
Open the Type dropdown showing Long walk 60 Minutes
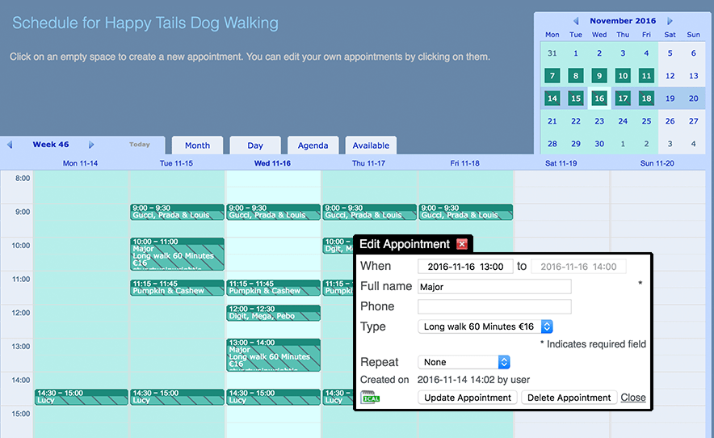point(485,326)
